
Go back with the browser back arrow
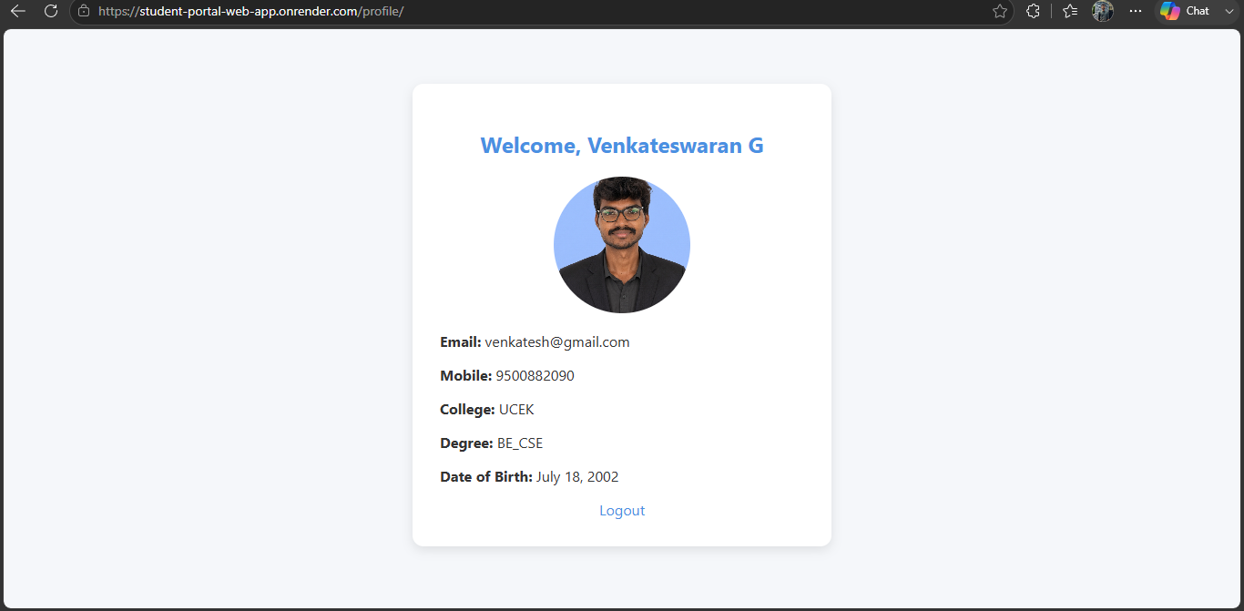pos(17,11)
